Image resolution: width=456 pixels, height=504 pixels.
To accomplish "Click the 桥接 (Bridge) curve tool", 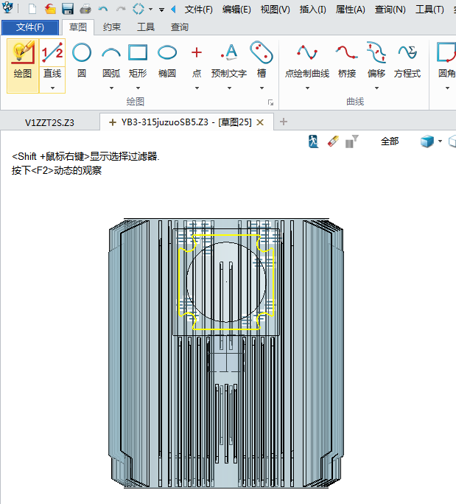I will click(x=347, y=59).
